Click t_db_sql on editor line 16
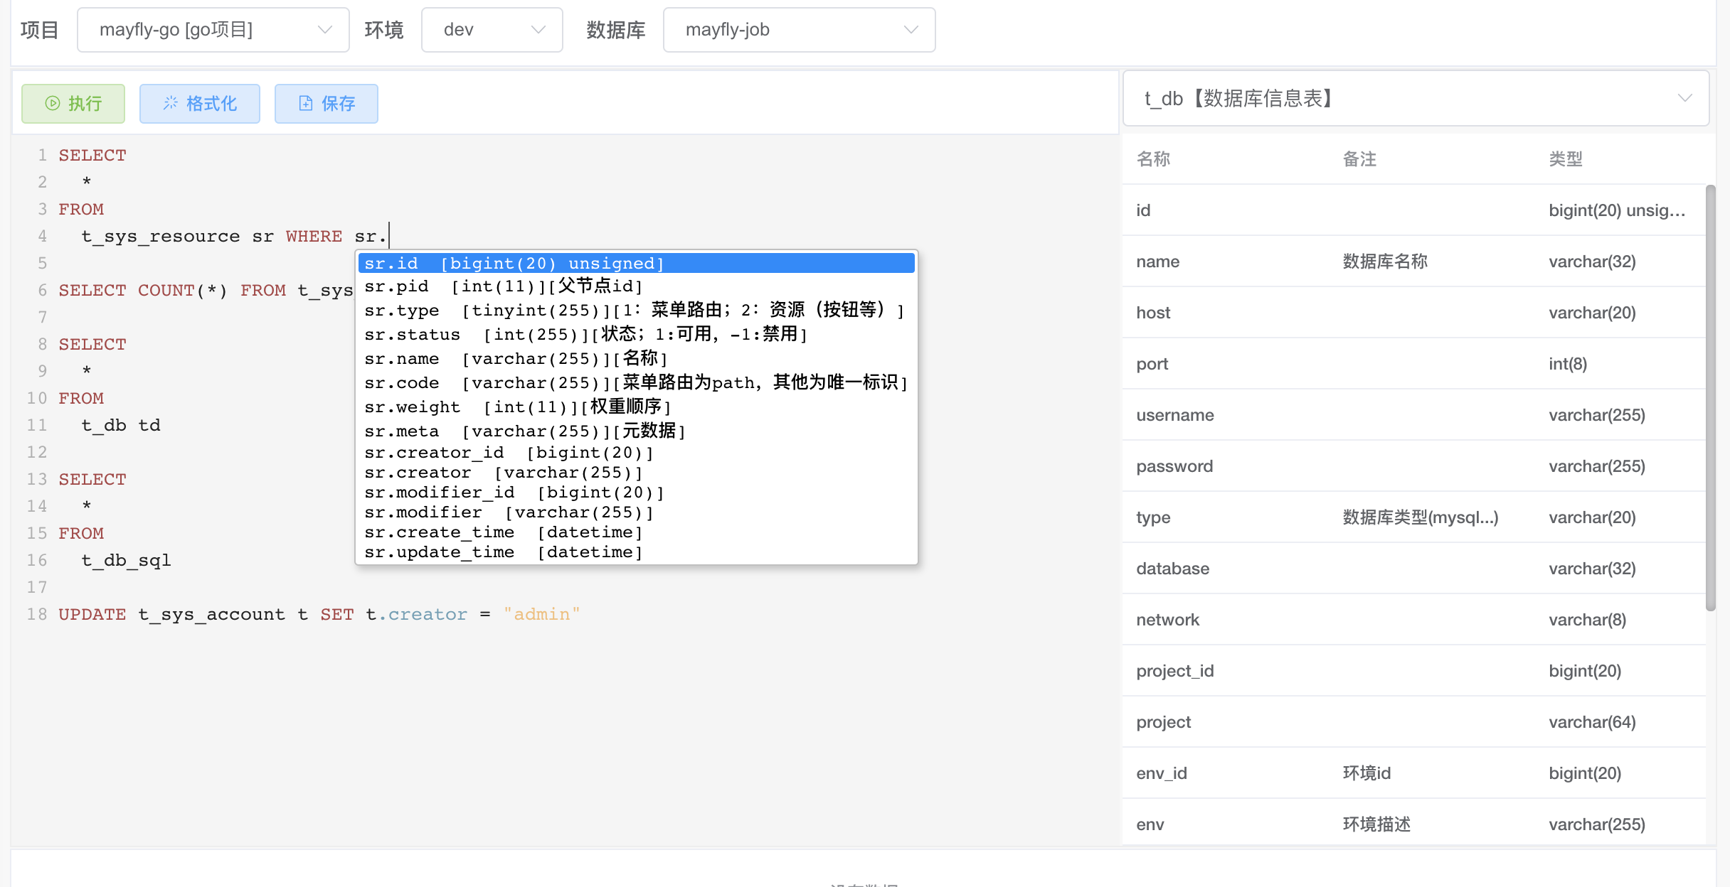1730x887 pixels. [x=126, y=561]
